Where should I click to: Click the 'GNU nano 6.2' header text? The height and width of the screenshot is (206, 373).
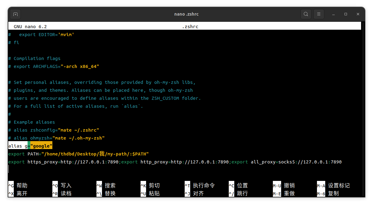[30, 27]
